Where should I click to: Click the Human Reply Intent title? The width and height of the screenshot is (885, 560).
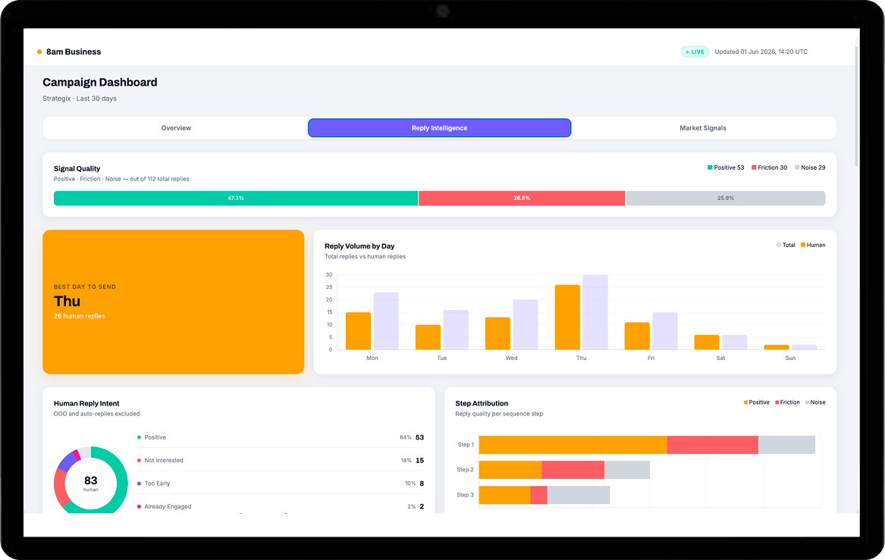[x=86, y=403]
